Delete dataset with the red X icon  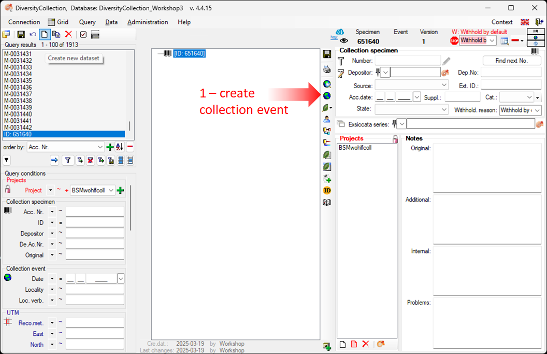68,34
